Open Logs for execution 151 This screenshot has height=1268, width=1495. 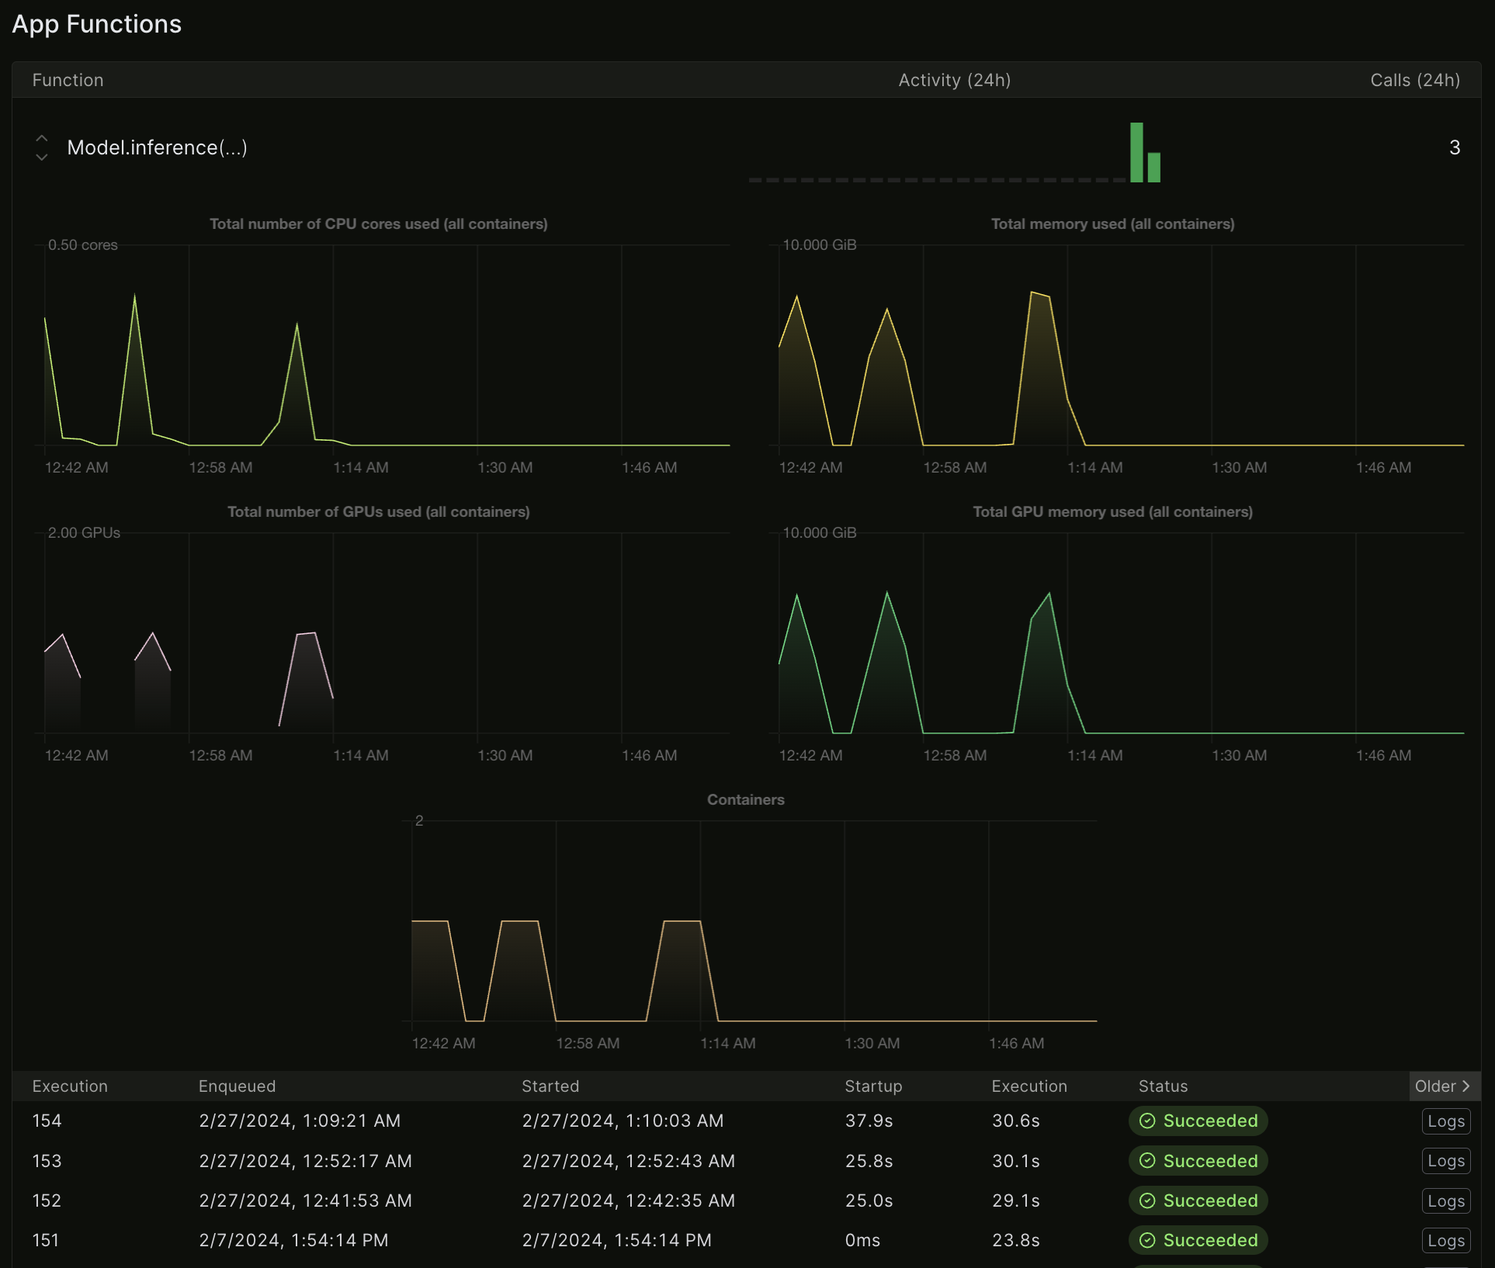(1445, 1240)
